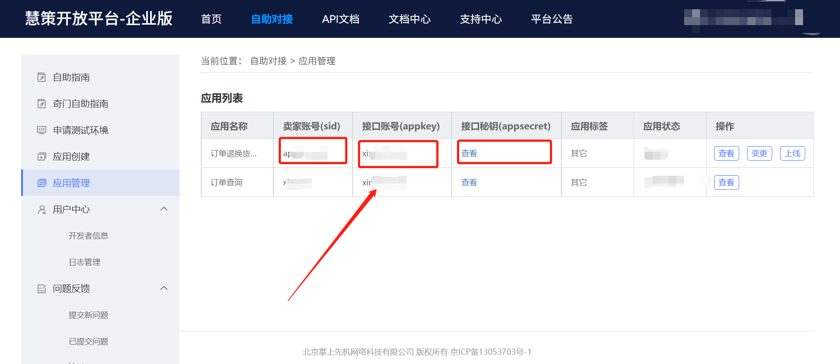Click the 用户中心 person icon

(41, 210)
